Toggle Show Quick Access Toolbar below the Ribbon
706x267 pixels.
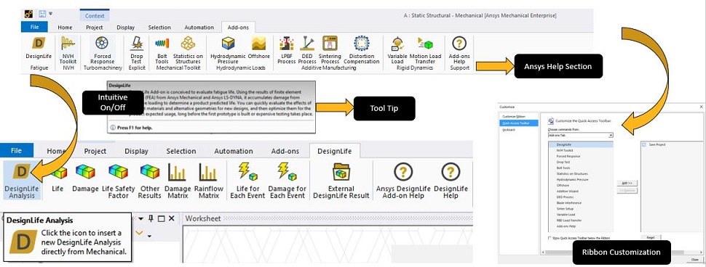pos(550,238)
